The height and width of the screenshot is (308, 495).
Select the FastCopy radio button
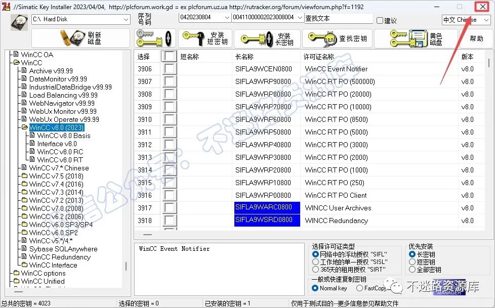[359, 288]
